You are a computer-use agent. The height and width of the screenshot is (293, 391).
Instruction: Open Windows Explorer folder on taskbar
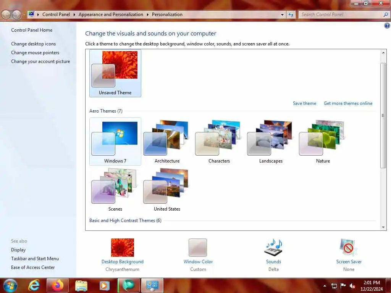tap(81, 285)
